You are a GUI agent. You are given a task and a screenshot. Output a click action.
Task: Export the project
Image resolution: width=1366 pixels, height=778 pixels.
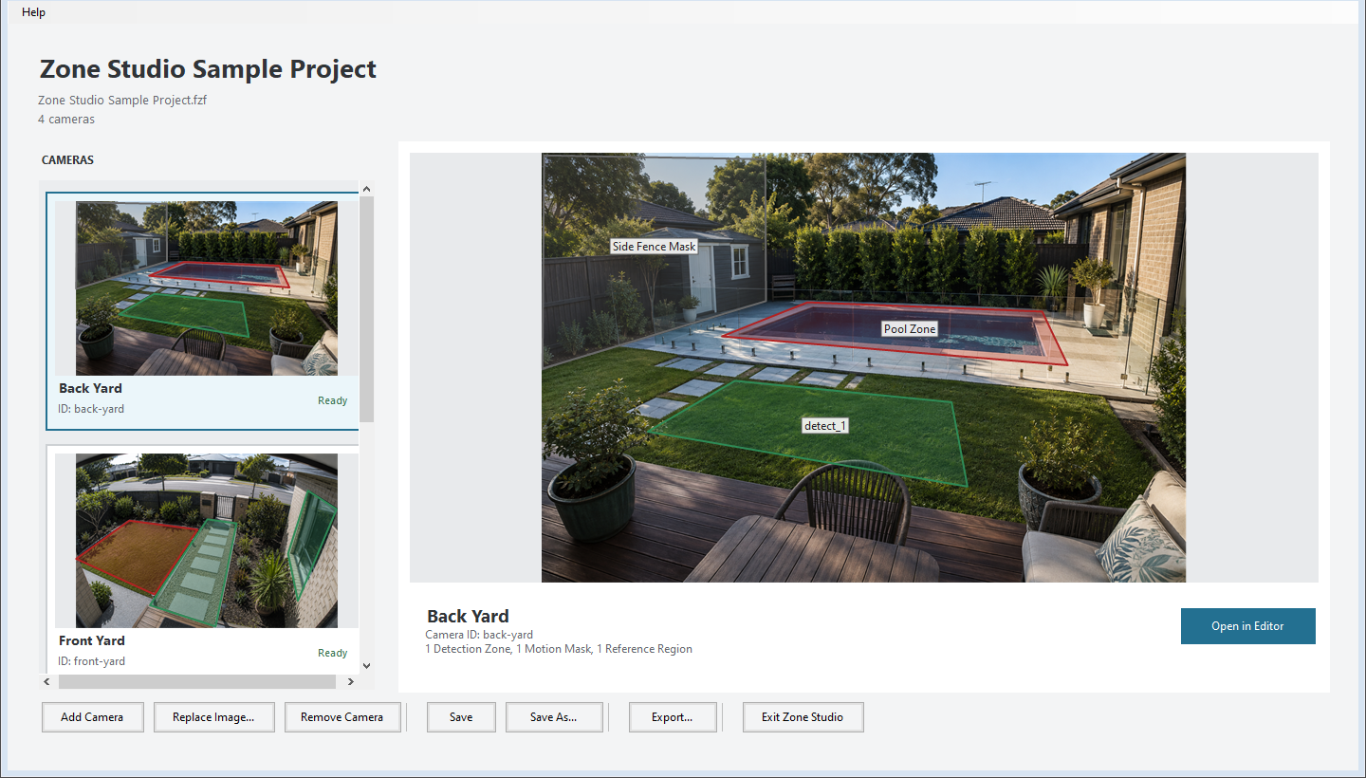click(672, 717)
